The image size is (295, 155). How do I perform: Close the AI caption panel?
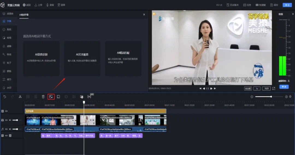[144, 14]
